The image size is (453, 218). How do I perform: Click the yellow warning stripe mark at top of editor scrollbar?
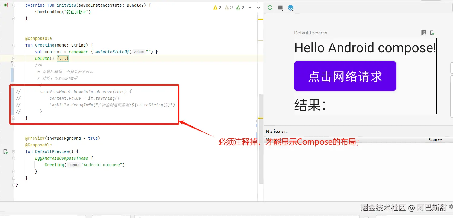tap(260, 19)
